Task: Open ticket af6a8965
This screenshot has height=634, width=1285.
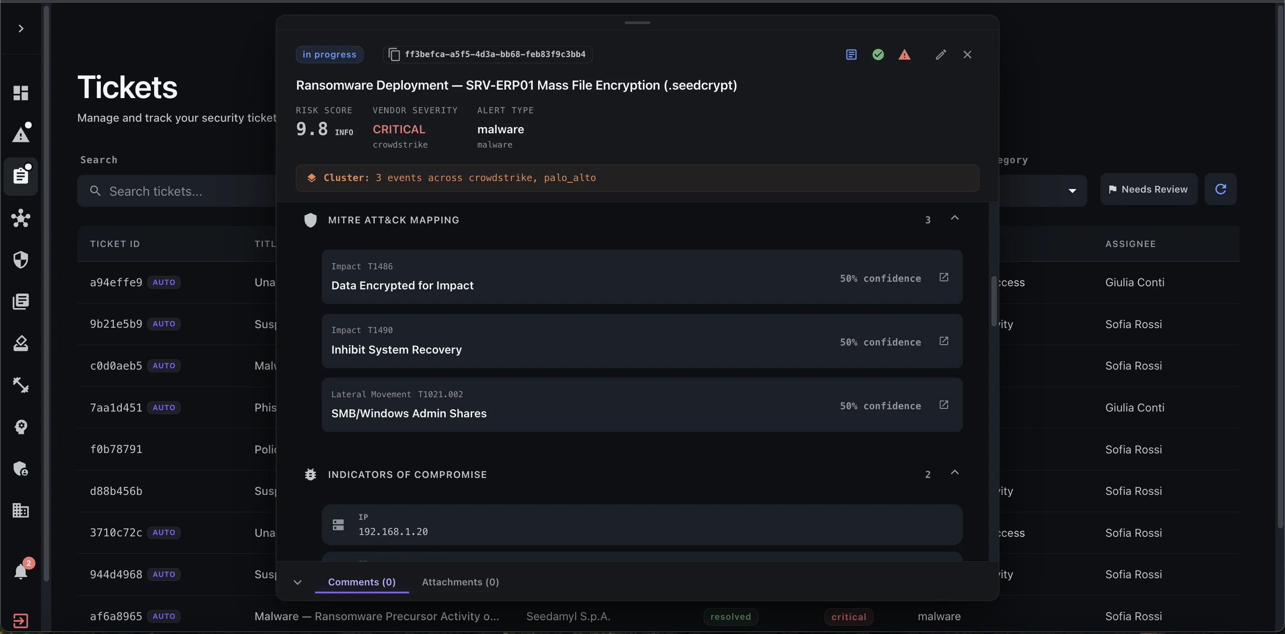Action: click(116, 616)
